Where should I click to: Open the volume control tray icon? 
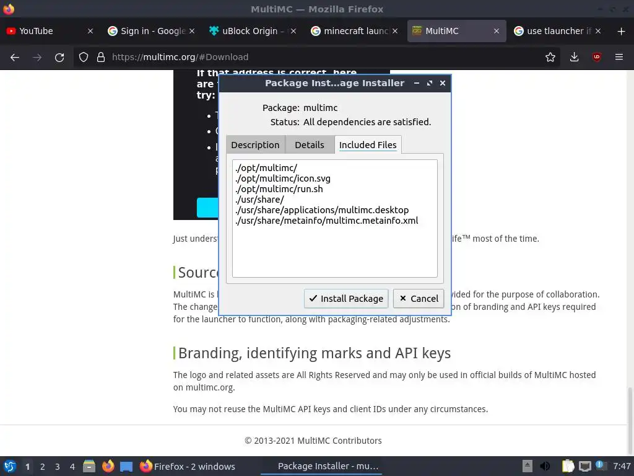(545, 466)
